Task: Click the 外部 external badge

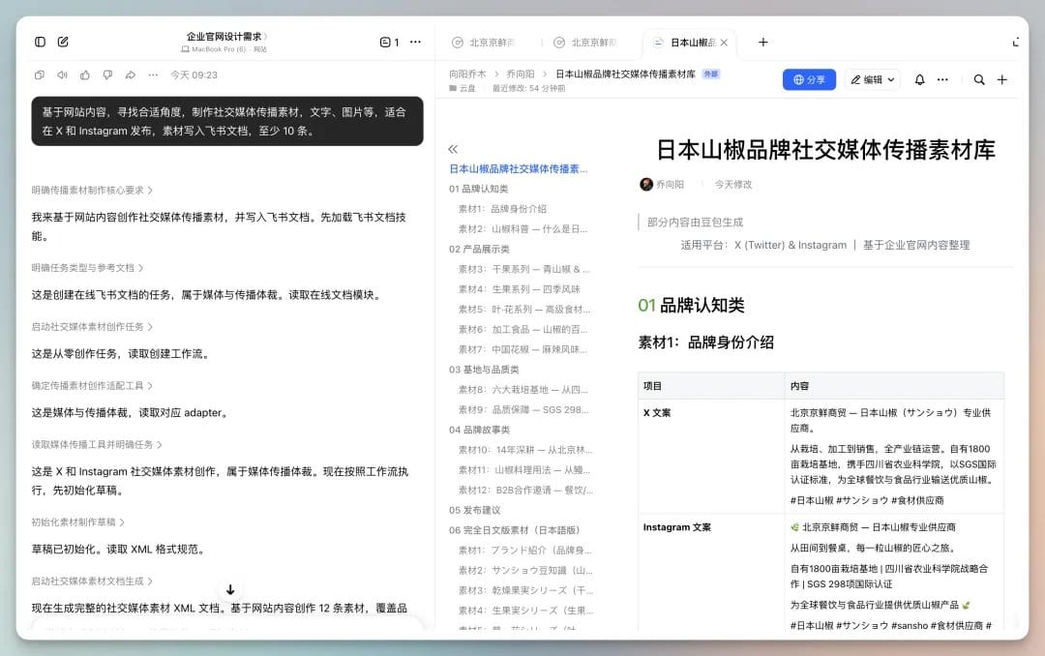Action: click(711, 74)
